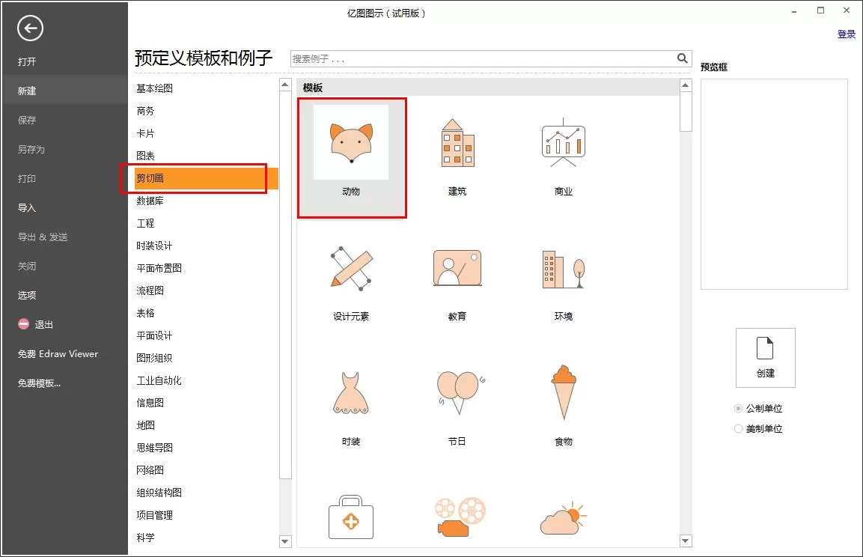Open the 建筑 building template
The height and width of the screenshot is (557, 863).
[x=457, y=142]
